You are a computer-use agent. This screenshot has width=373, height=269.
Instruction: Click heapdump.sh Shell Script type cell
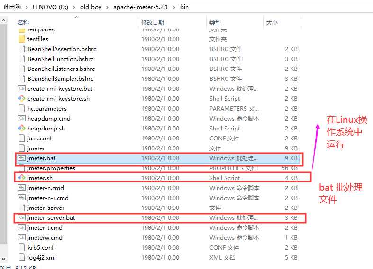coord(225,128)
